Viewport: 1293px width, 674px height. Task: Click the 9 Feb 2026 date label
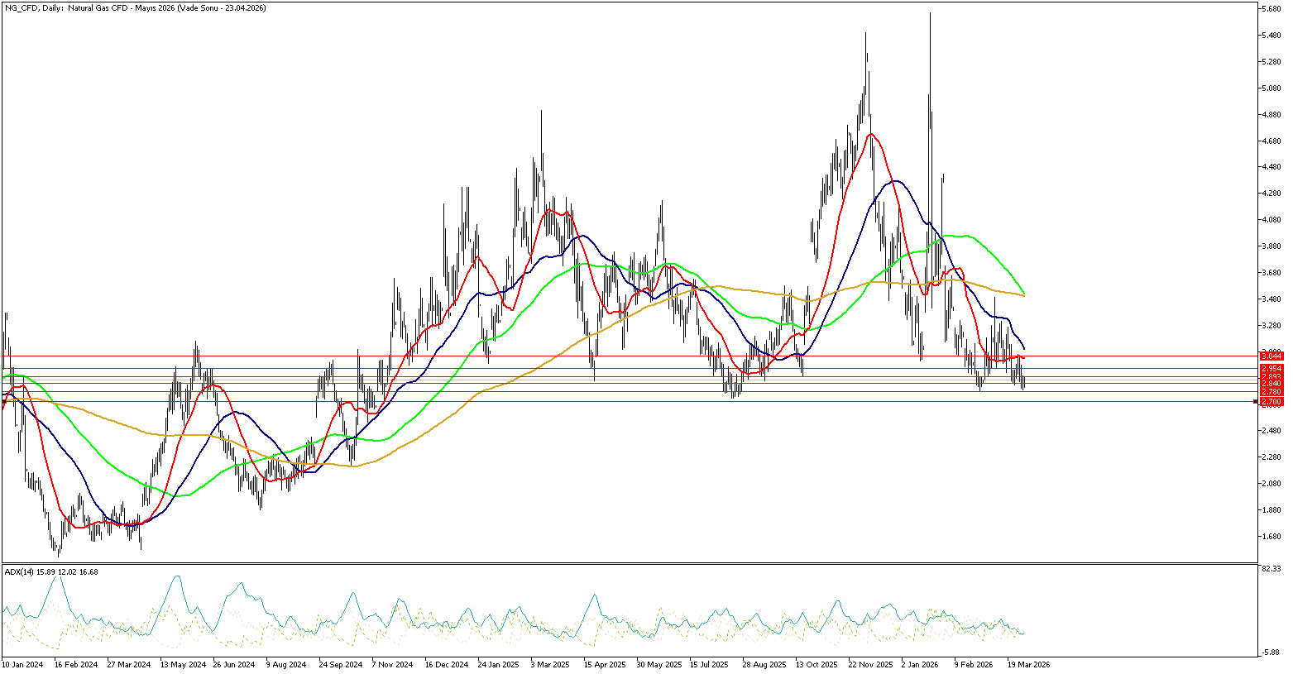click(x=974, y=664)
